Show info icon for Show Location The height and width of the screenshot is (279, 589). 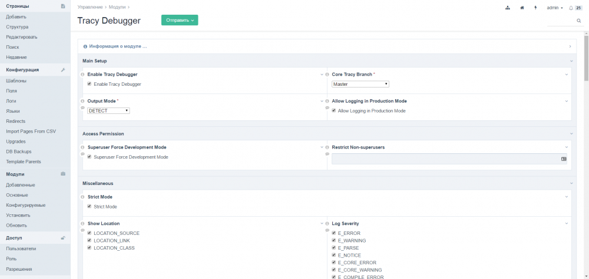82,223
